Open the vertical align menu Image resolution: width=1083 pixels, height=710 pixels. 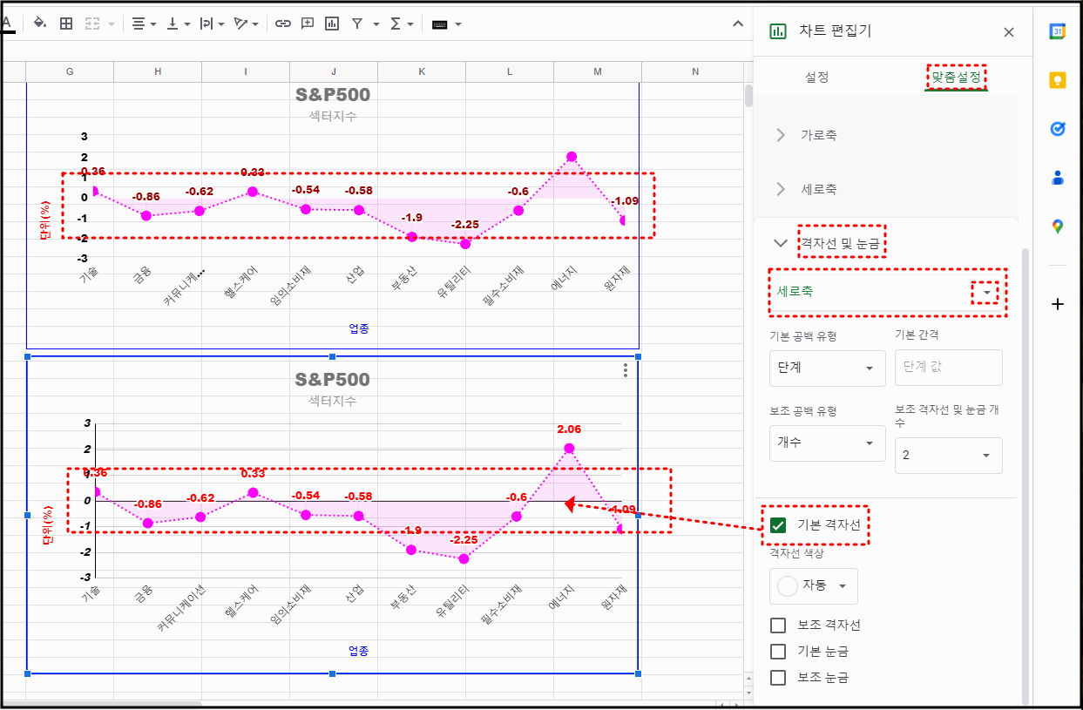[x=178, y=24]
